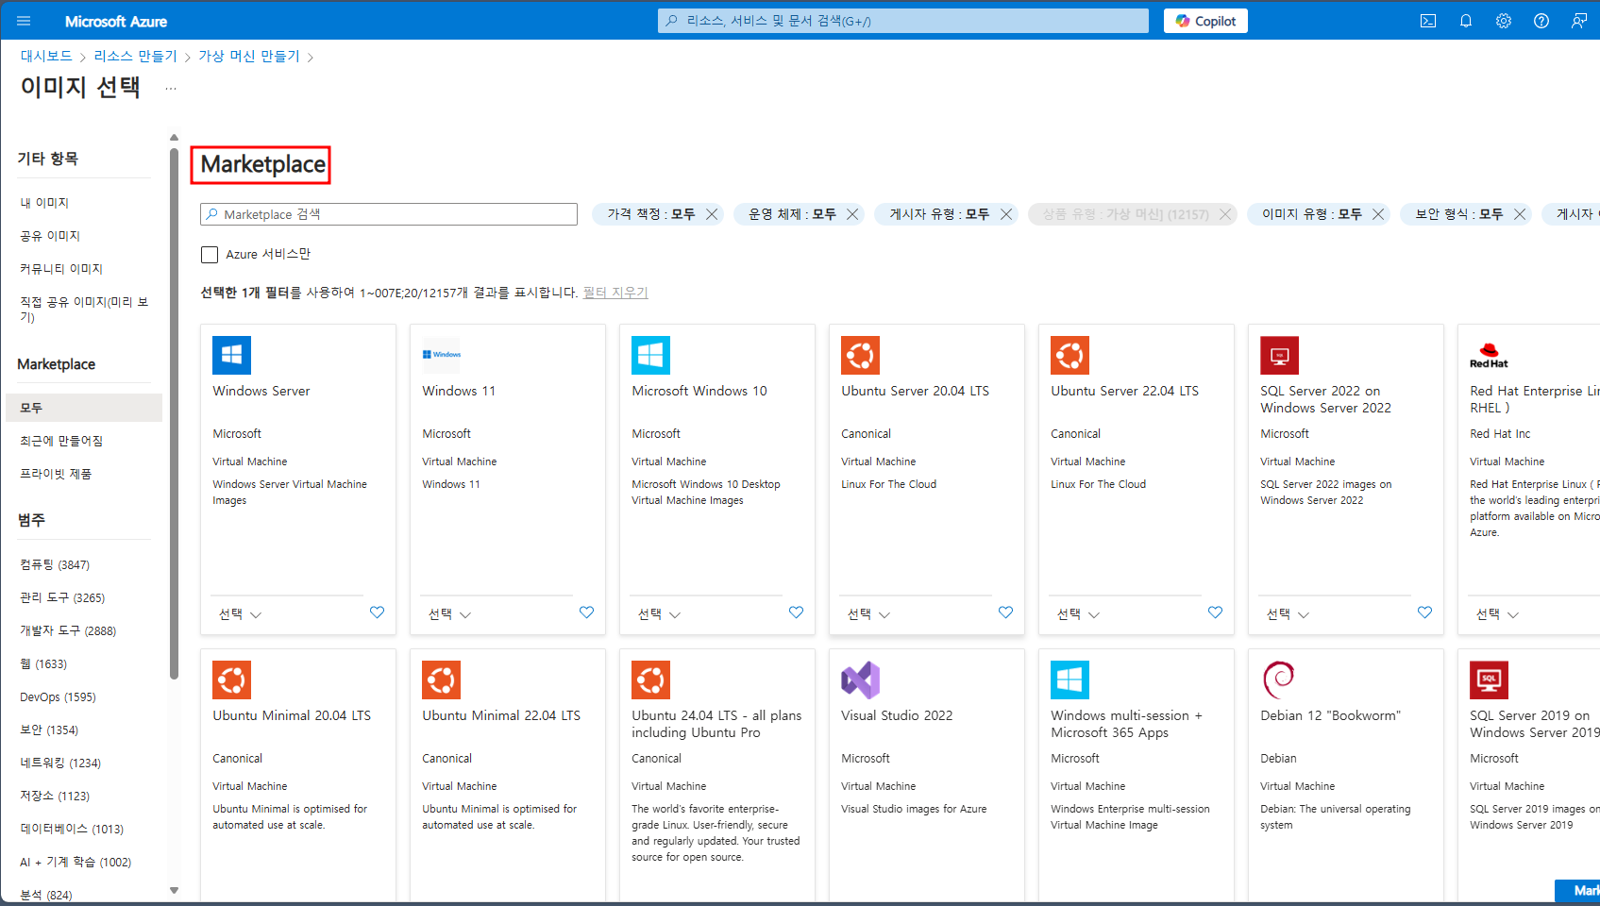This screenshot has width=1600, height=906.
Task: Remove the image type filter X
Action: click(x=1378, y=214)
